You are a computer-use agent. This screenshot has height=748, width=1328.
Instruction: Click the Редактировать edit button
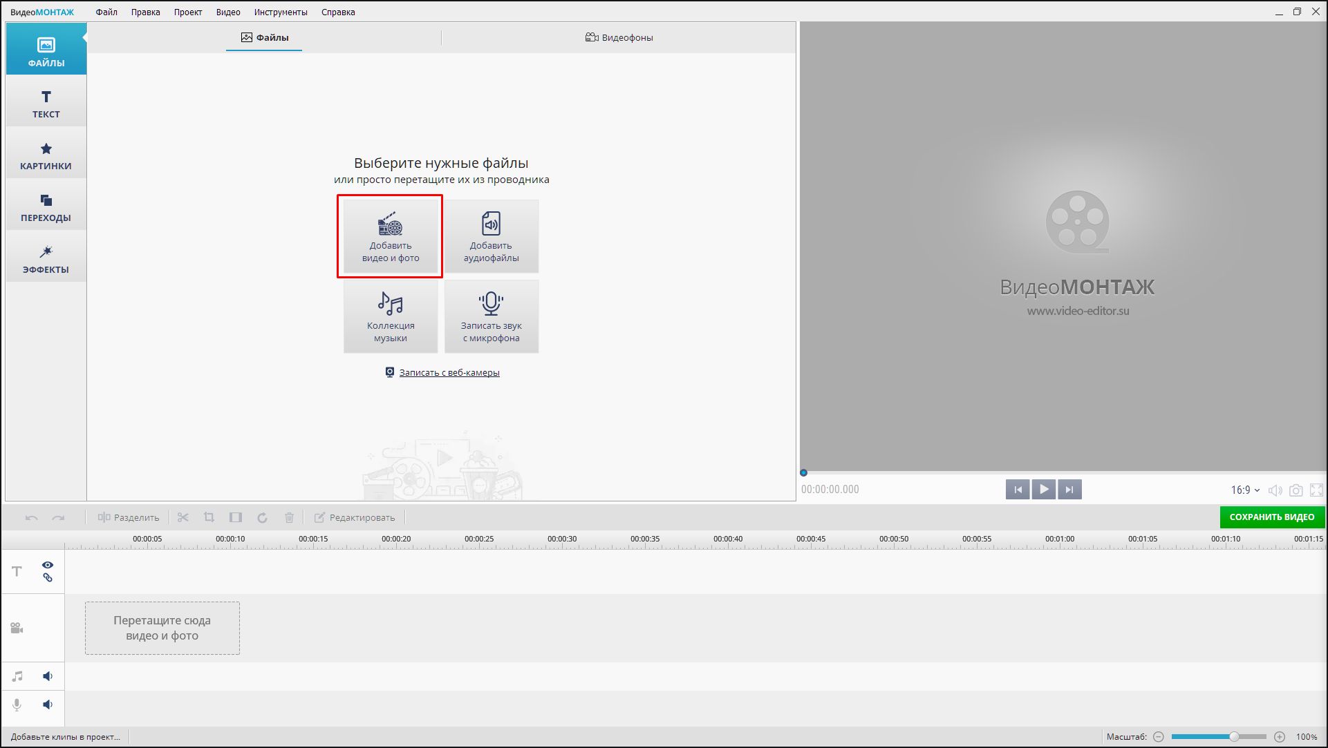coord(355,517)
